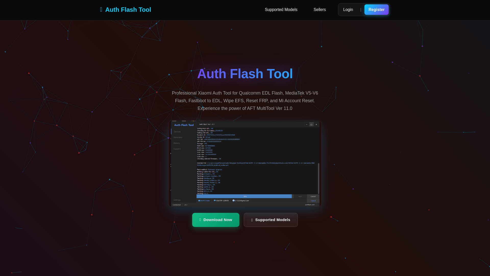Click the large gradient Auth Flash Tool heading

click(x=245, y=74)
